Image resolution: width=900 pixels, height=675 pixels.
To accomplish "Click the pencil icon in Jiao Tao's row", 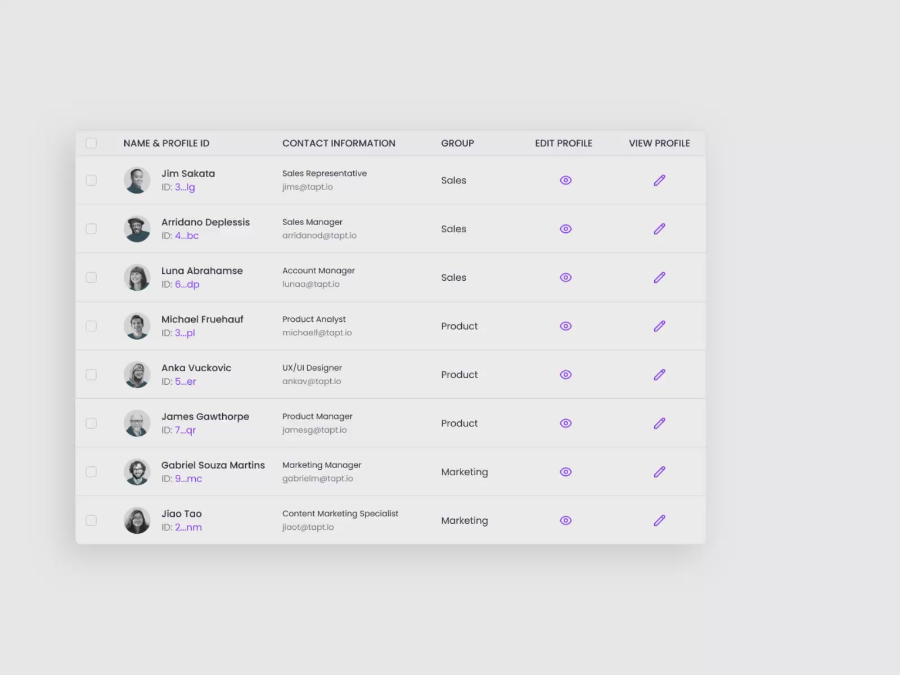I will [659, 520].
